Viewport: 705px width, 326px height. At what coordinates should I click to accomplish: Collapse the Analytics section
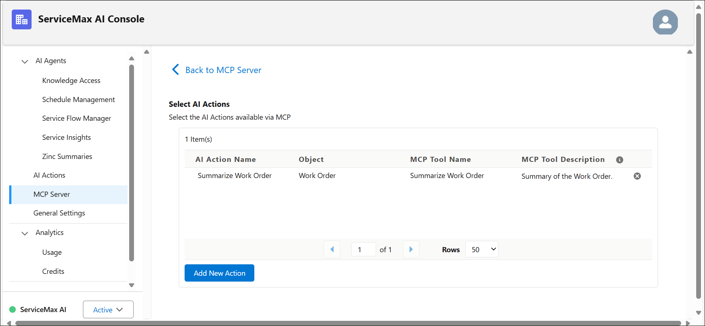(x=25, y=233)
